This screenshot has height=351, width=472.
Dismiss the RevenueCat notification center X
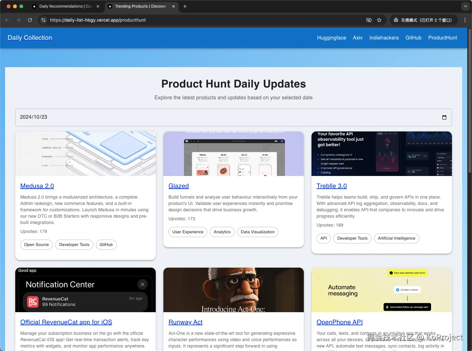[142, 284]
